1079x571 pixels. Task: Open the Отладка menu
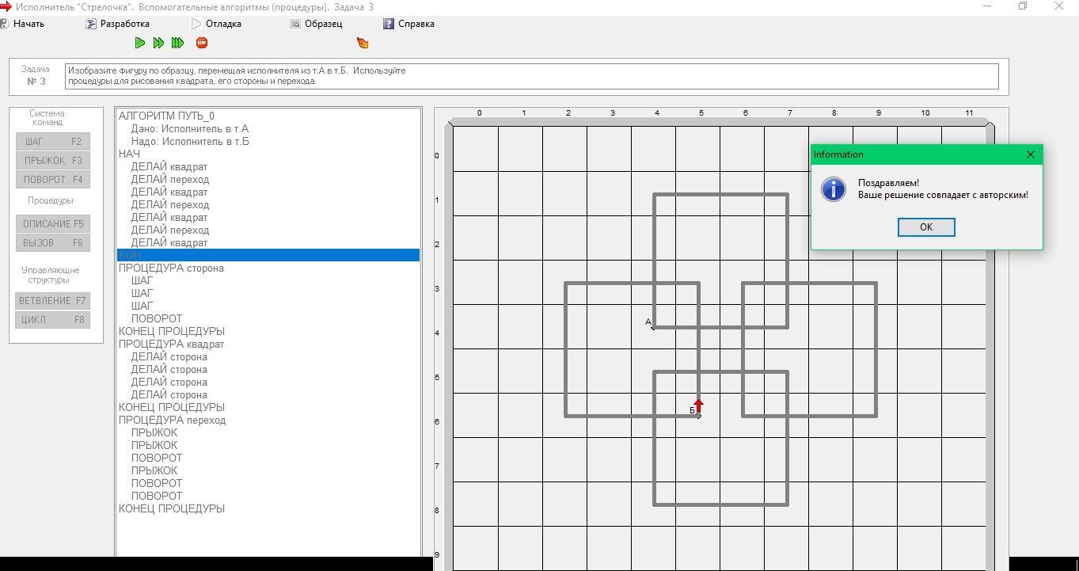216,24
